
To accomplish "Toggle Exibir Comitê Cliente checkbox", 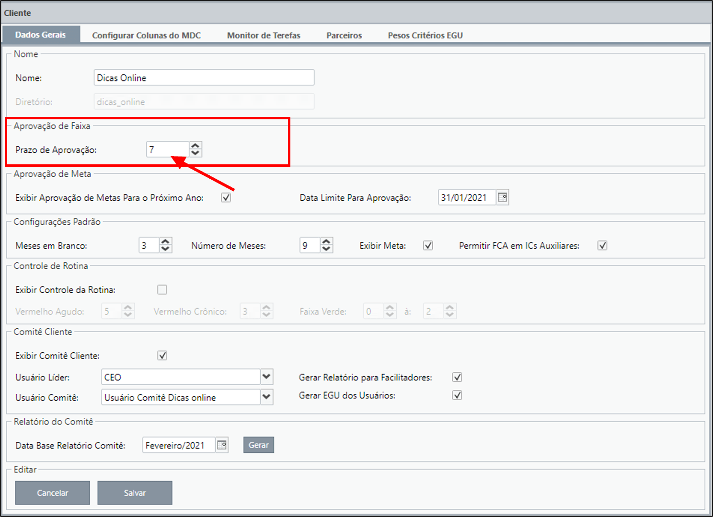I will pos(162,356).
